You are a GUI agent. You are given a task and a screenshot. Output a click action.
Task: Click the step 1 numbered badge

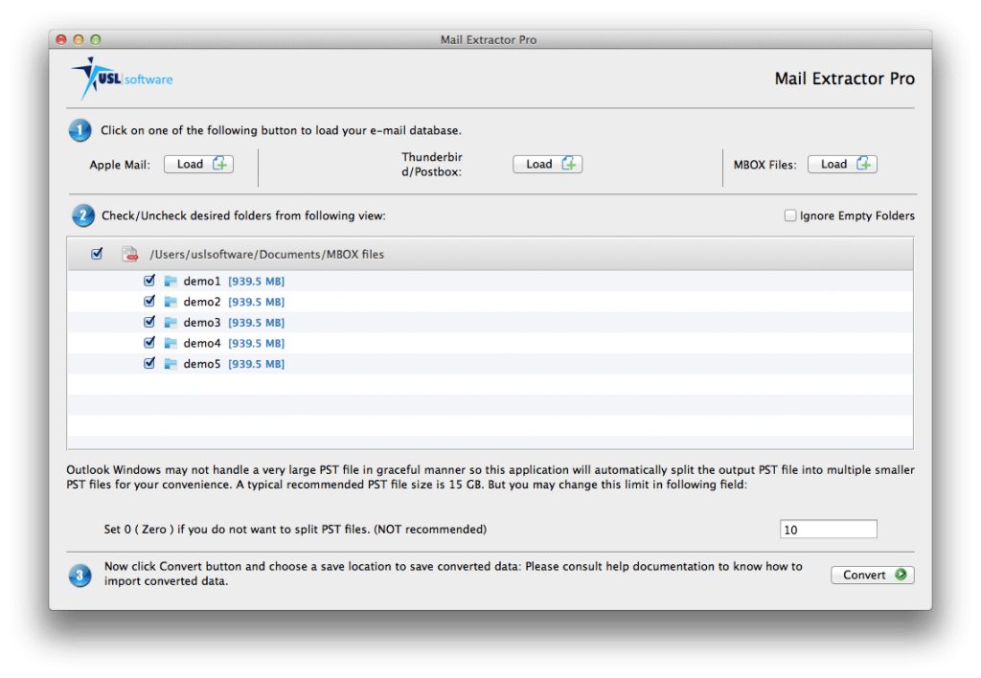80,129
